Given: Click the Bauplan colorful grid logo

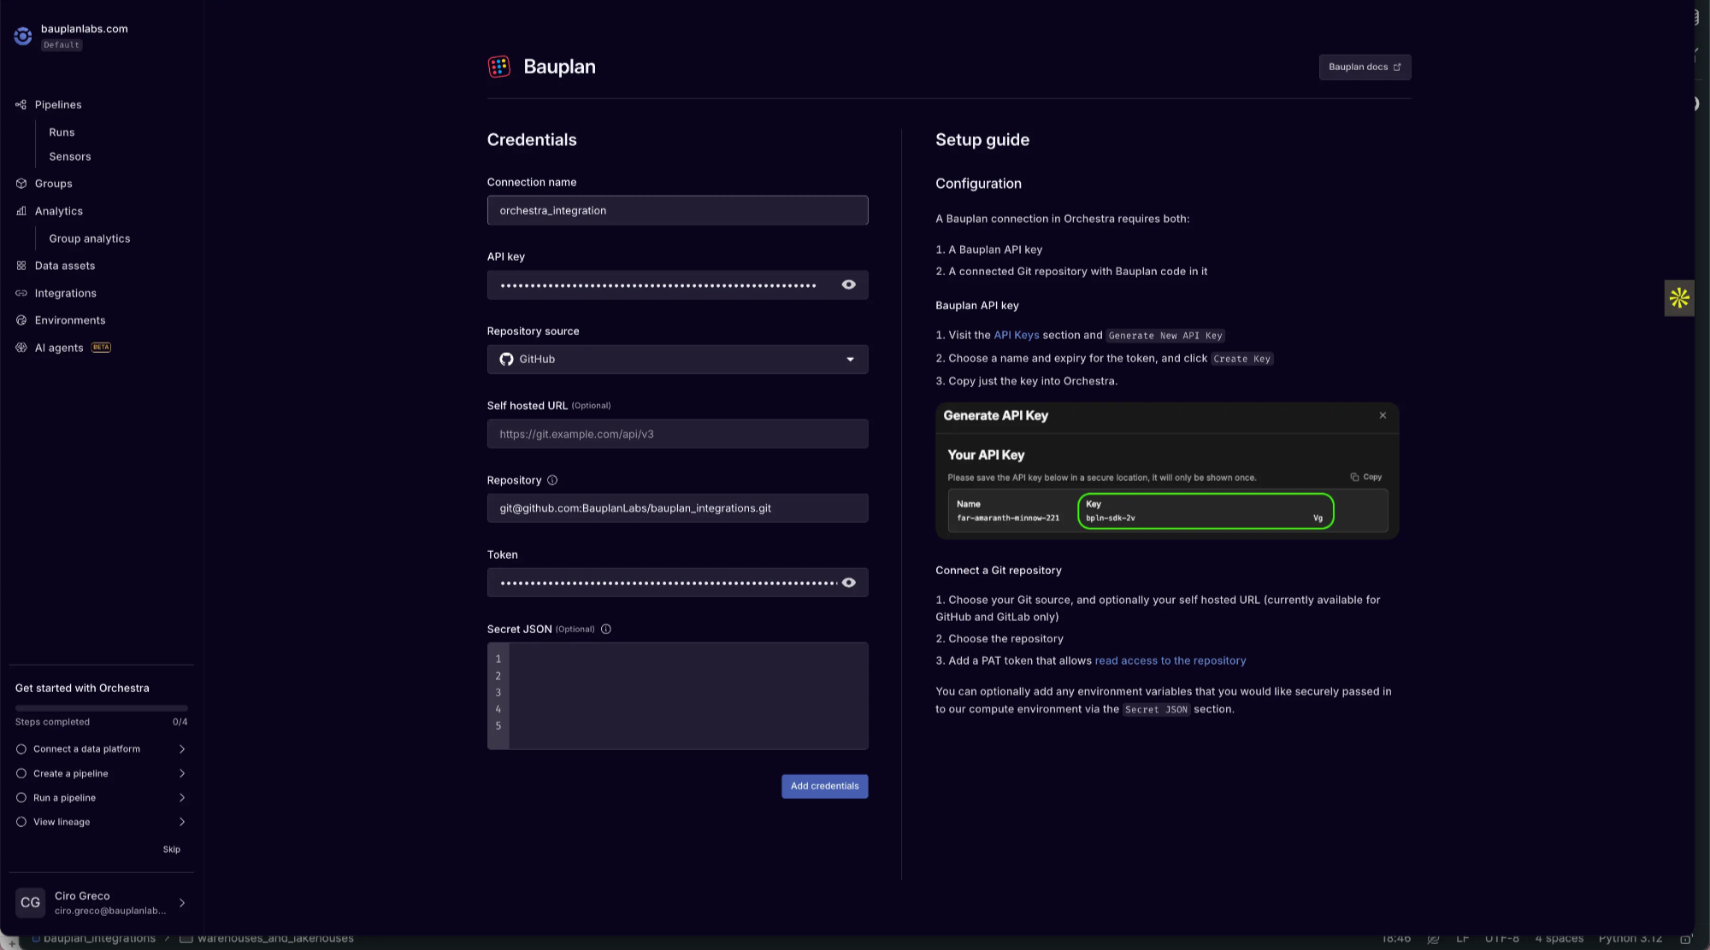Looking at the screenshot, I should [498, 67].
